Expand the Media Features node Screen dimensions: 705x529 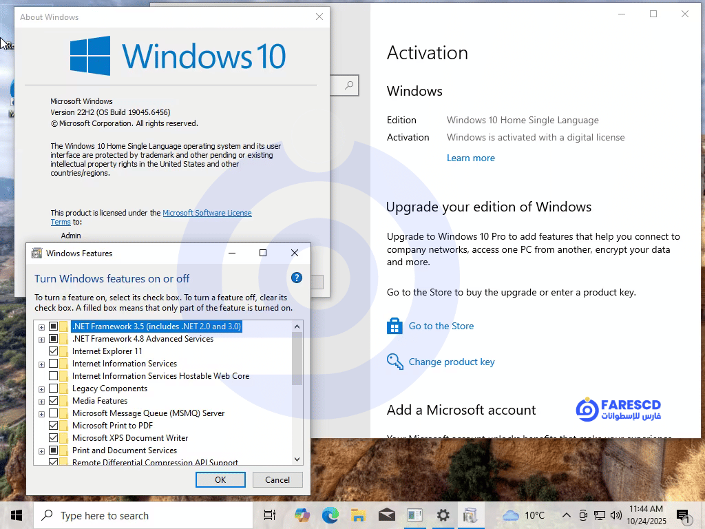[x=41, y=401]
